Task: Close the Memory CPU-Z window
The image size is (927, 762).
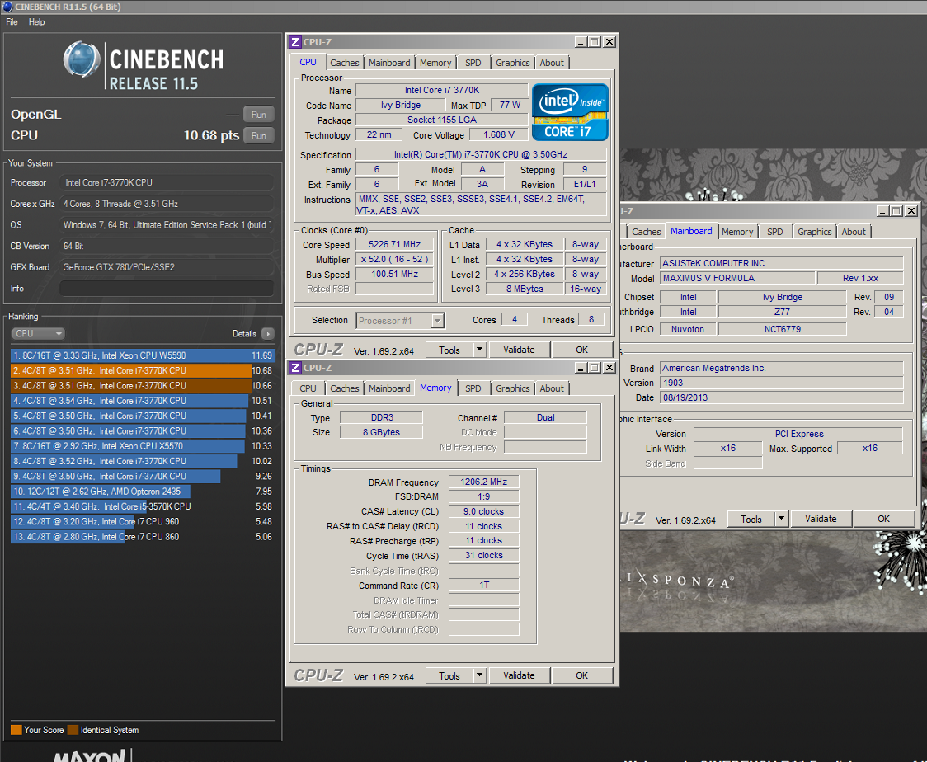Action: click(609, 368)
